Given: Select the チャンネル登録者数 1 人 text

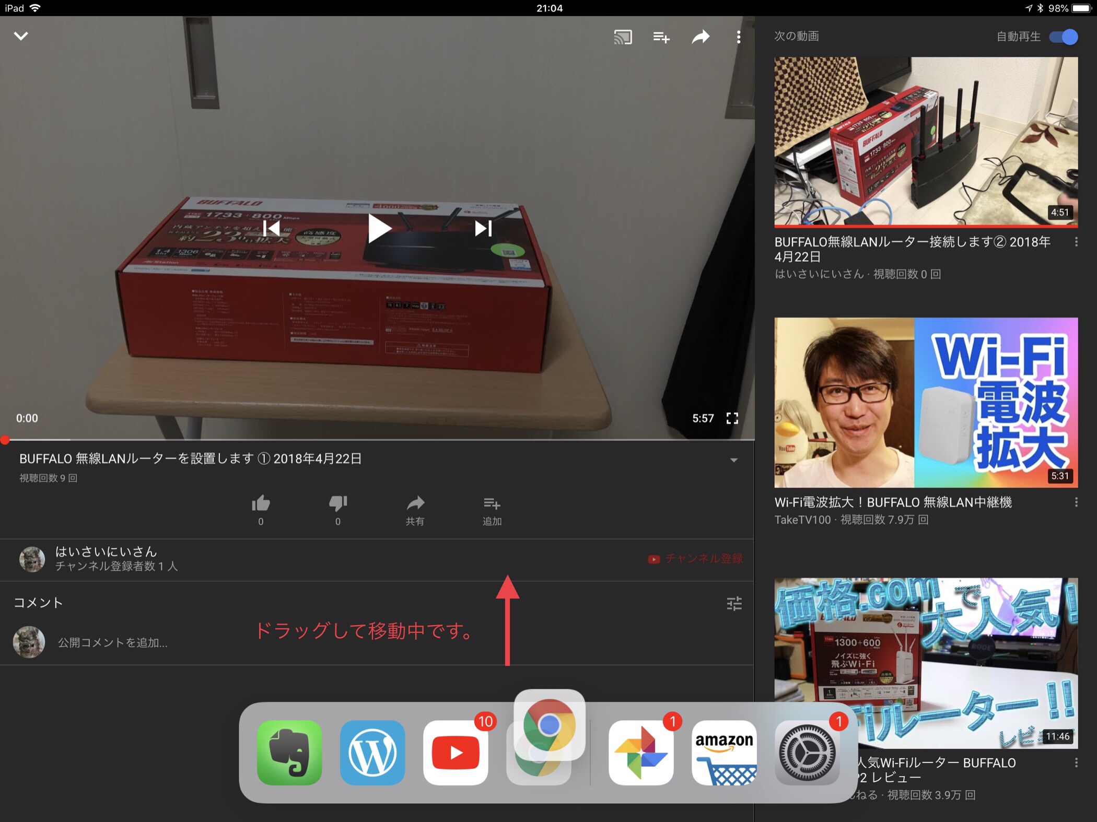Looking at the screenshot, I should click(x=116, y=567).
